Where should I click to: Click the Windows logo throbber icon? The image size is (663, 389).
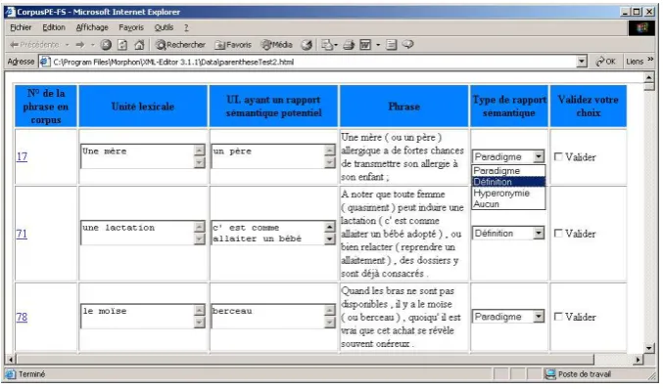(x=641, y=27)
